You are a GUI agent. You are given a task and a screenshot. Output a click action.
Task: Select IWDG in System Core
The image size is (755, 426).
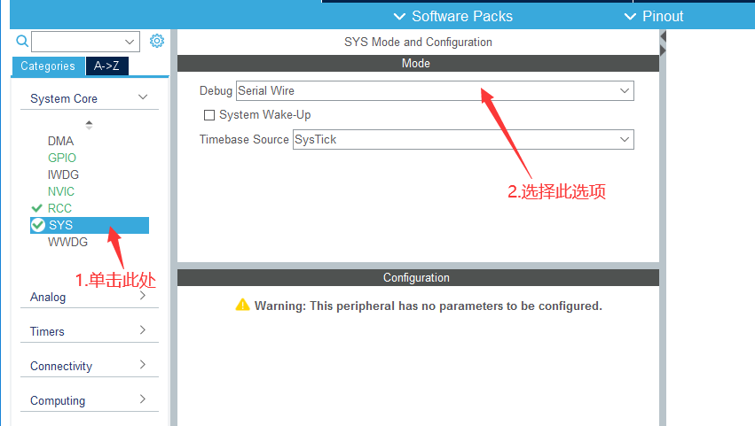click(63, 174)
